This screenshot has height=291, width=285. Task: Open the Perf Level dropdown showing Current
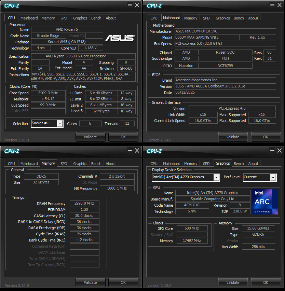[273, 177]
